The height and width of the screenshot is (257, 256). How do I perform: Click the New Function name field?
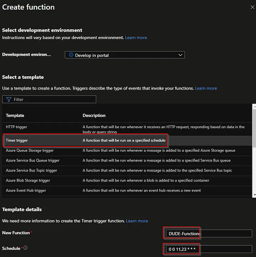tap(208, 234)
